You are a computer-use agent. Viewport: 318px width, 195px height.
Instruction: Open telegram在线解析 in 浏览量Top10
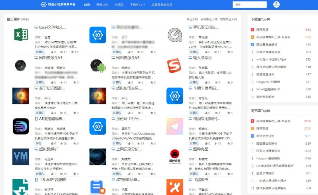click(268, 158)
